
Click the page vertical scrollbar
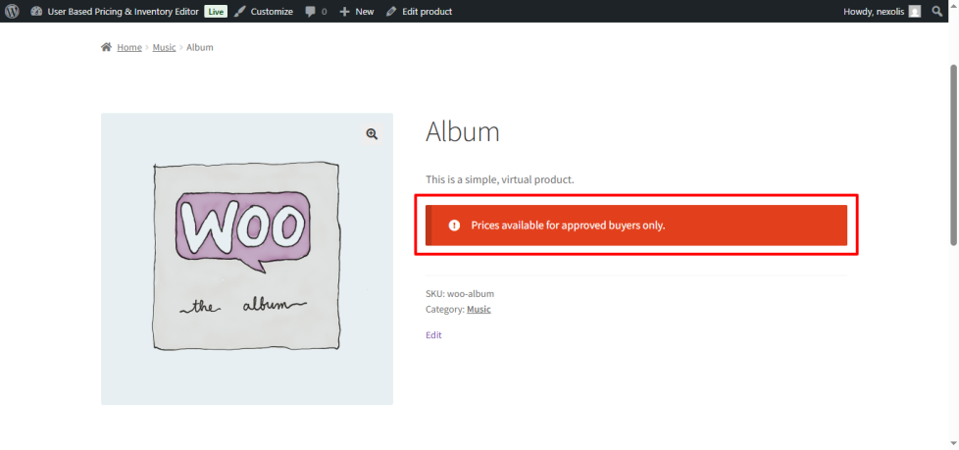click(x=953, y=154)
